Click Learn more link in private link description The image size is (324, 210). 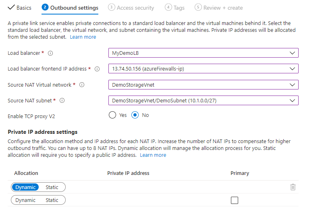(x=83, y=37)
